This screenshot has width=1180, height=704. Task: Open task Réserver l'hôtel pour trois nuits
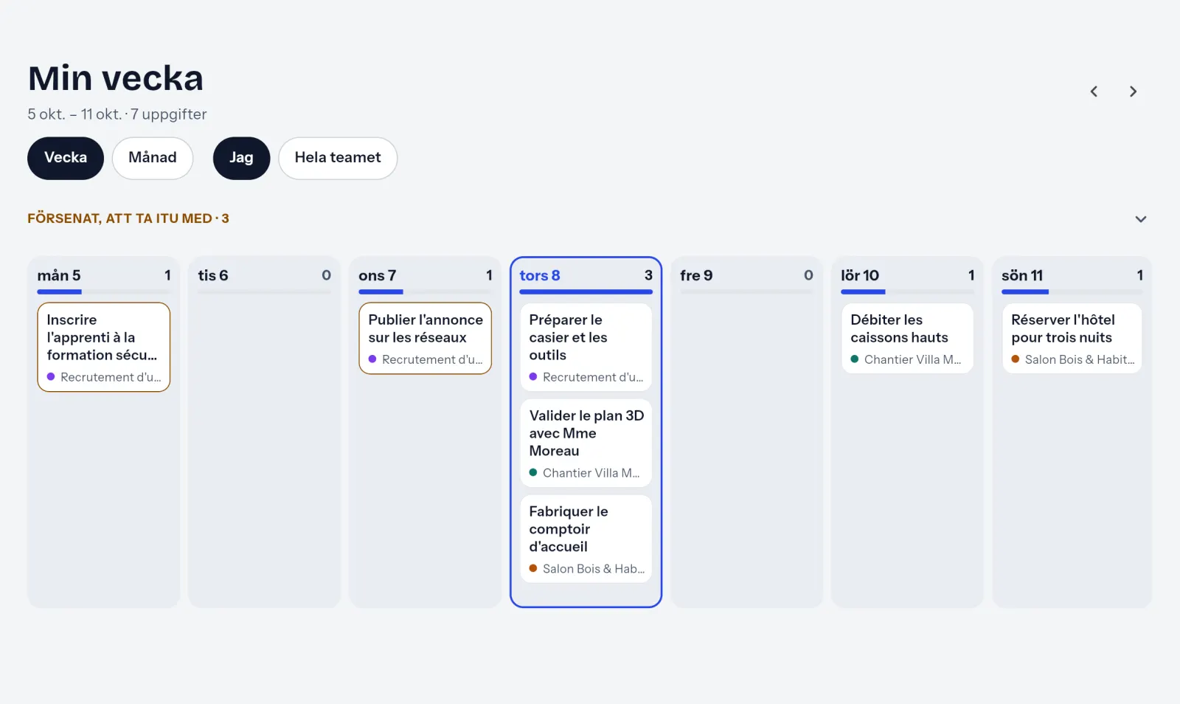pos(1072,338)
